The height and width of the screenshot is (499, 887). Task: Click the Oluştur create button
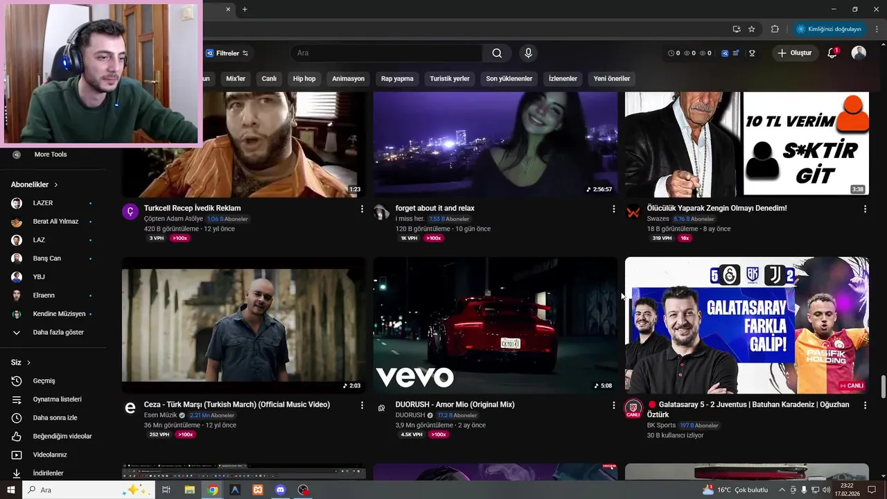(x=796, y=53)
